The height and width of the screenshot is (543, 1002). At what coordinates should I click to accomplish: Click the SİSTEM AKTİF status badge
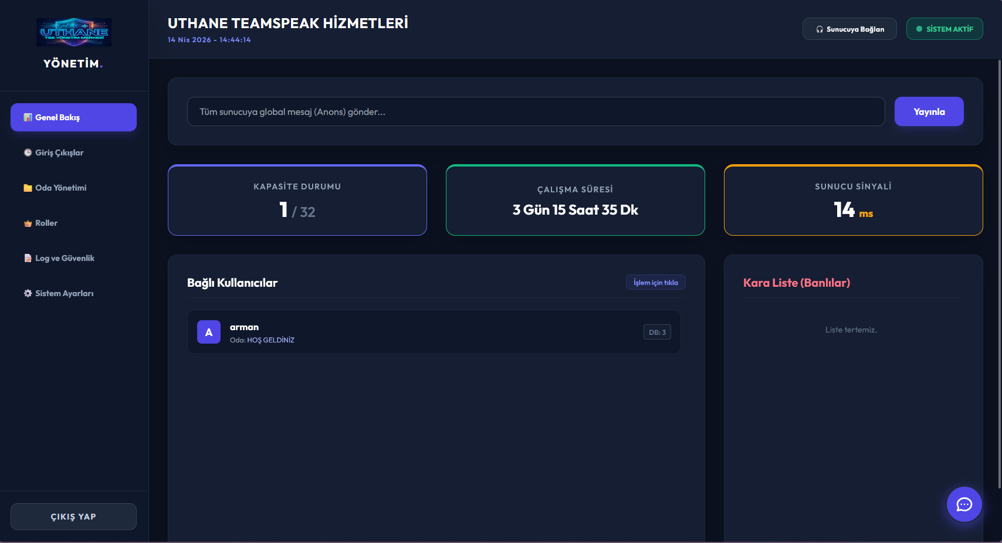945,29
